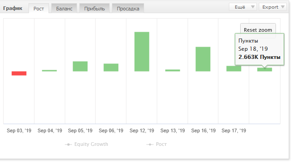Viewport: 295px width, 164px height.
Task: Click the Sep 17 green bar
Action: point(234,68)
